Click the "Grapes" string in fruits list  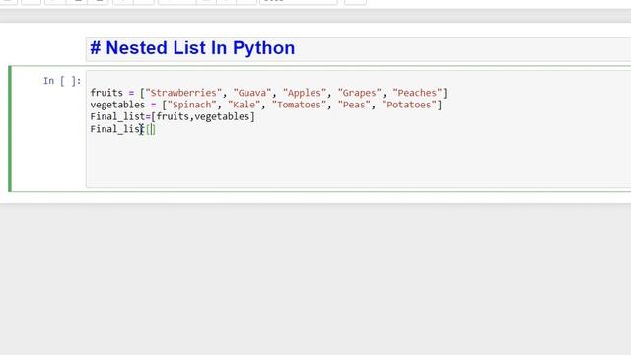click(x=359, y=93)
